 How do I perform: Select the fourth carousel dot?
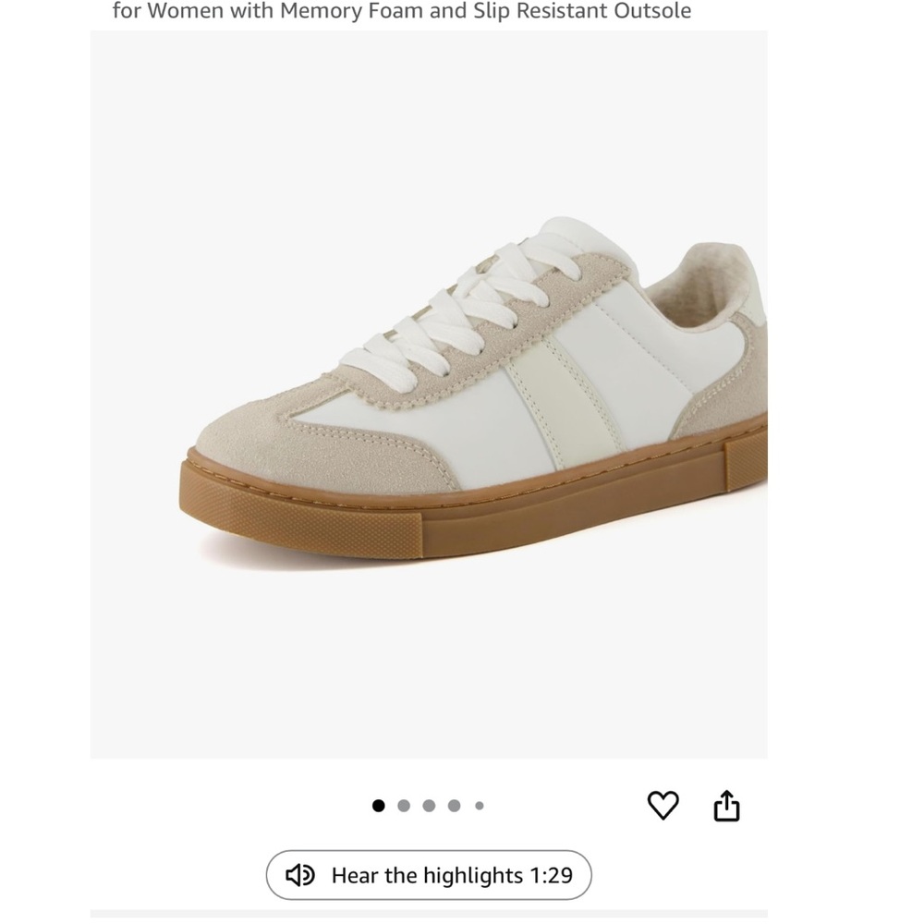click(x=454, y=804)
